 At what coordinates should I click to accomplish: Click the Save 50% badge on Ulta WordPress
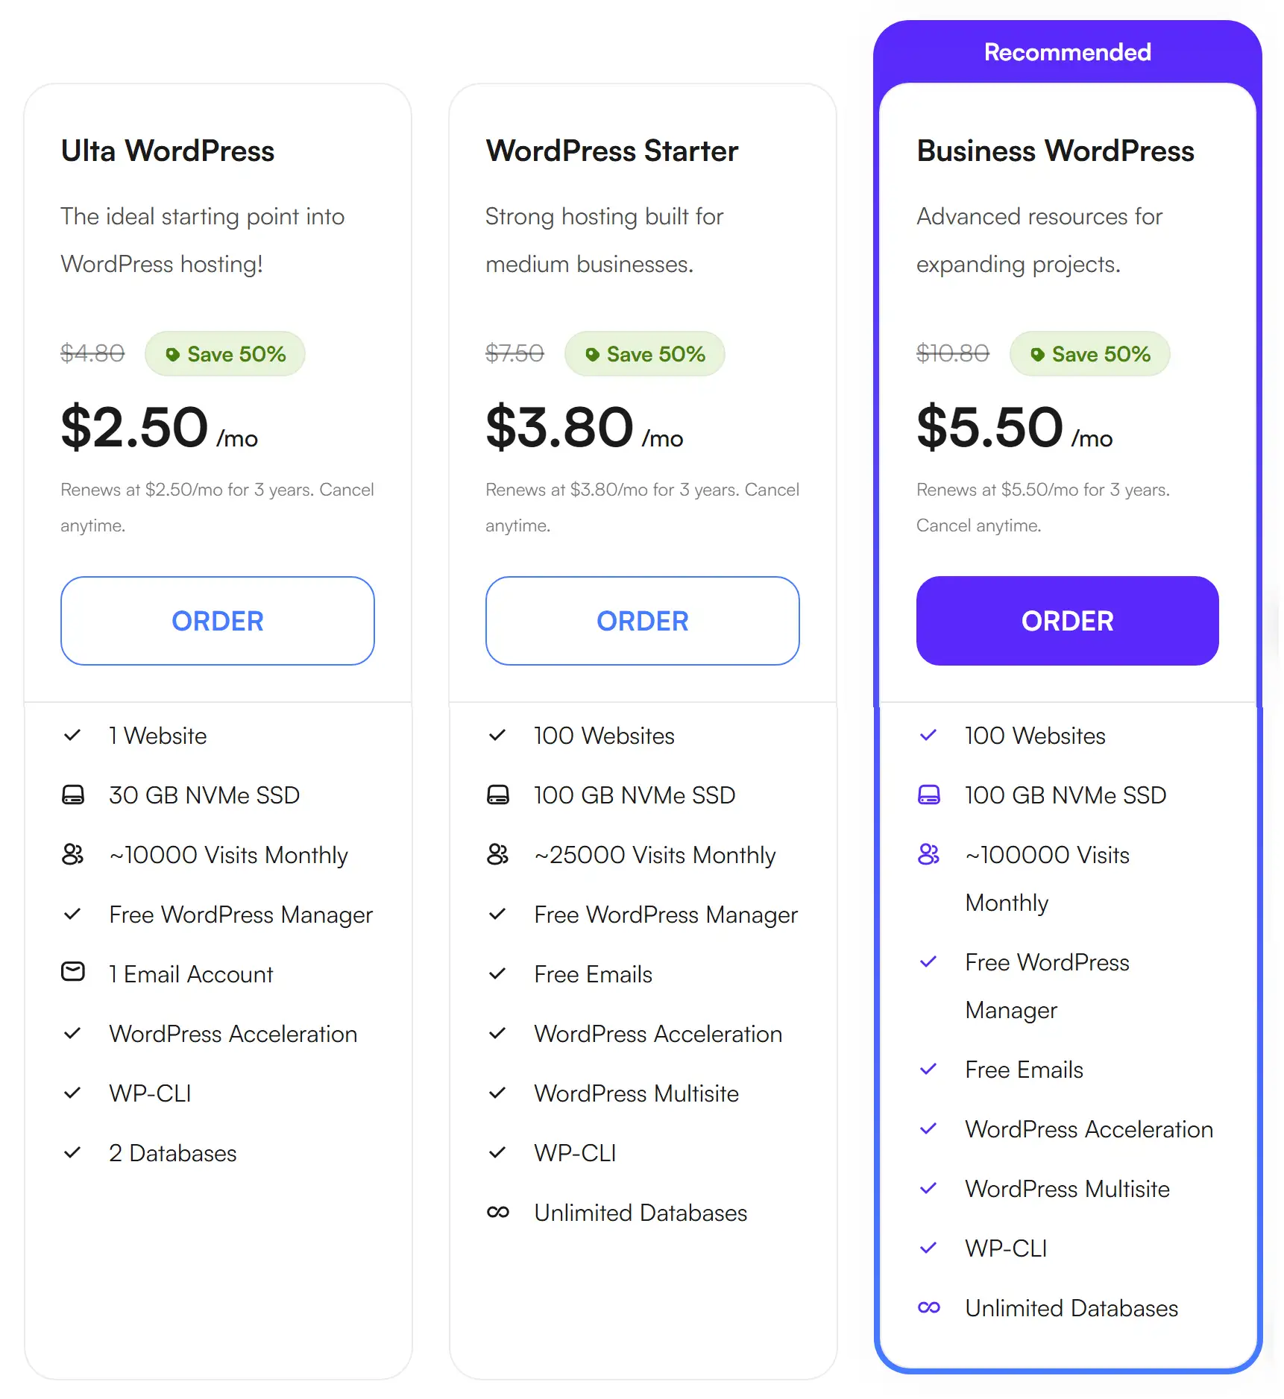point(225,354)
